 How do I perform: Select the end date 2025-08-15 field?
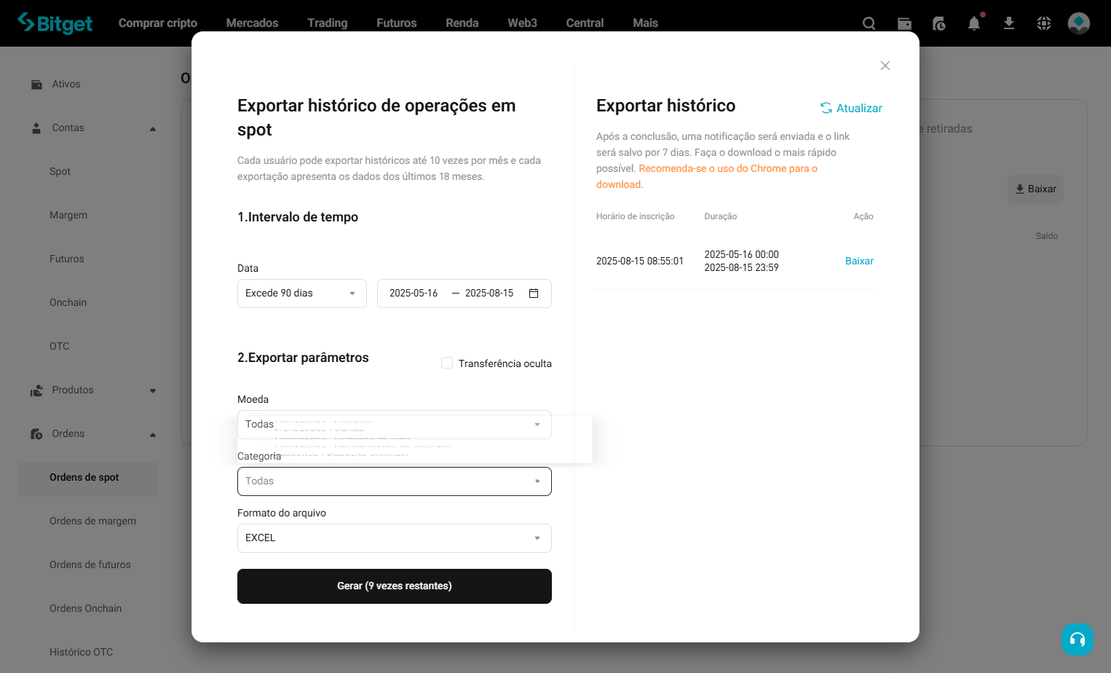489,294
